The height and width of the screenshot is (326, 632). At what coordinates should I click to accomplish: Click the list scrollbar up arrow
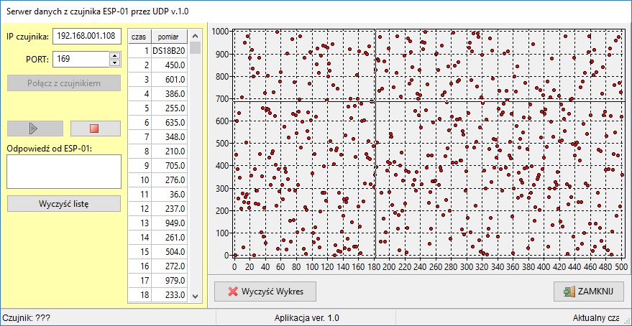196,35
